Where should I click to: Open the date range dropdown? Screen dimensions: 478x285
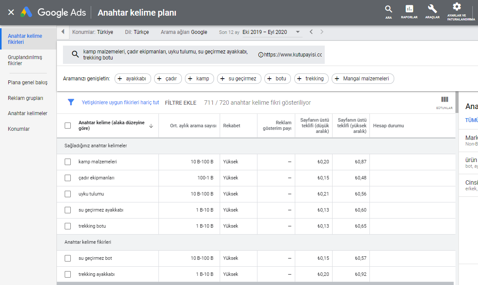click(298, 32)
